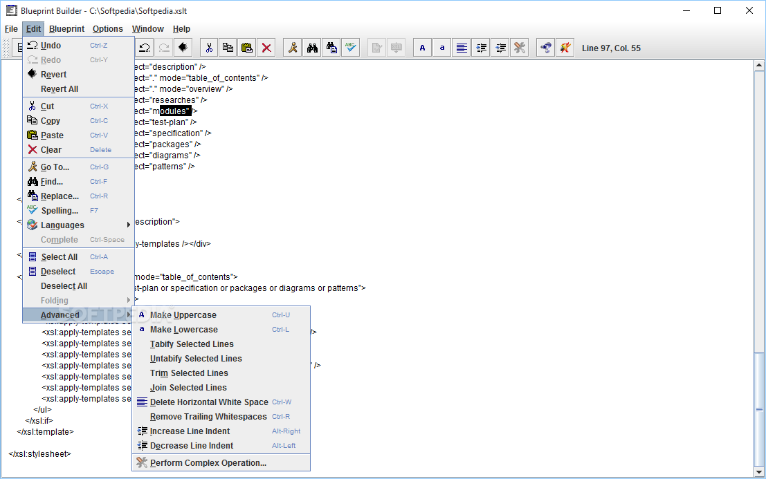Choose Paste from the Edit menu
The height and width of the screenshot is (479, 766).
pos(78,135)
